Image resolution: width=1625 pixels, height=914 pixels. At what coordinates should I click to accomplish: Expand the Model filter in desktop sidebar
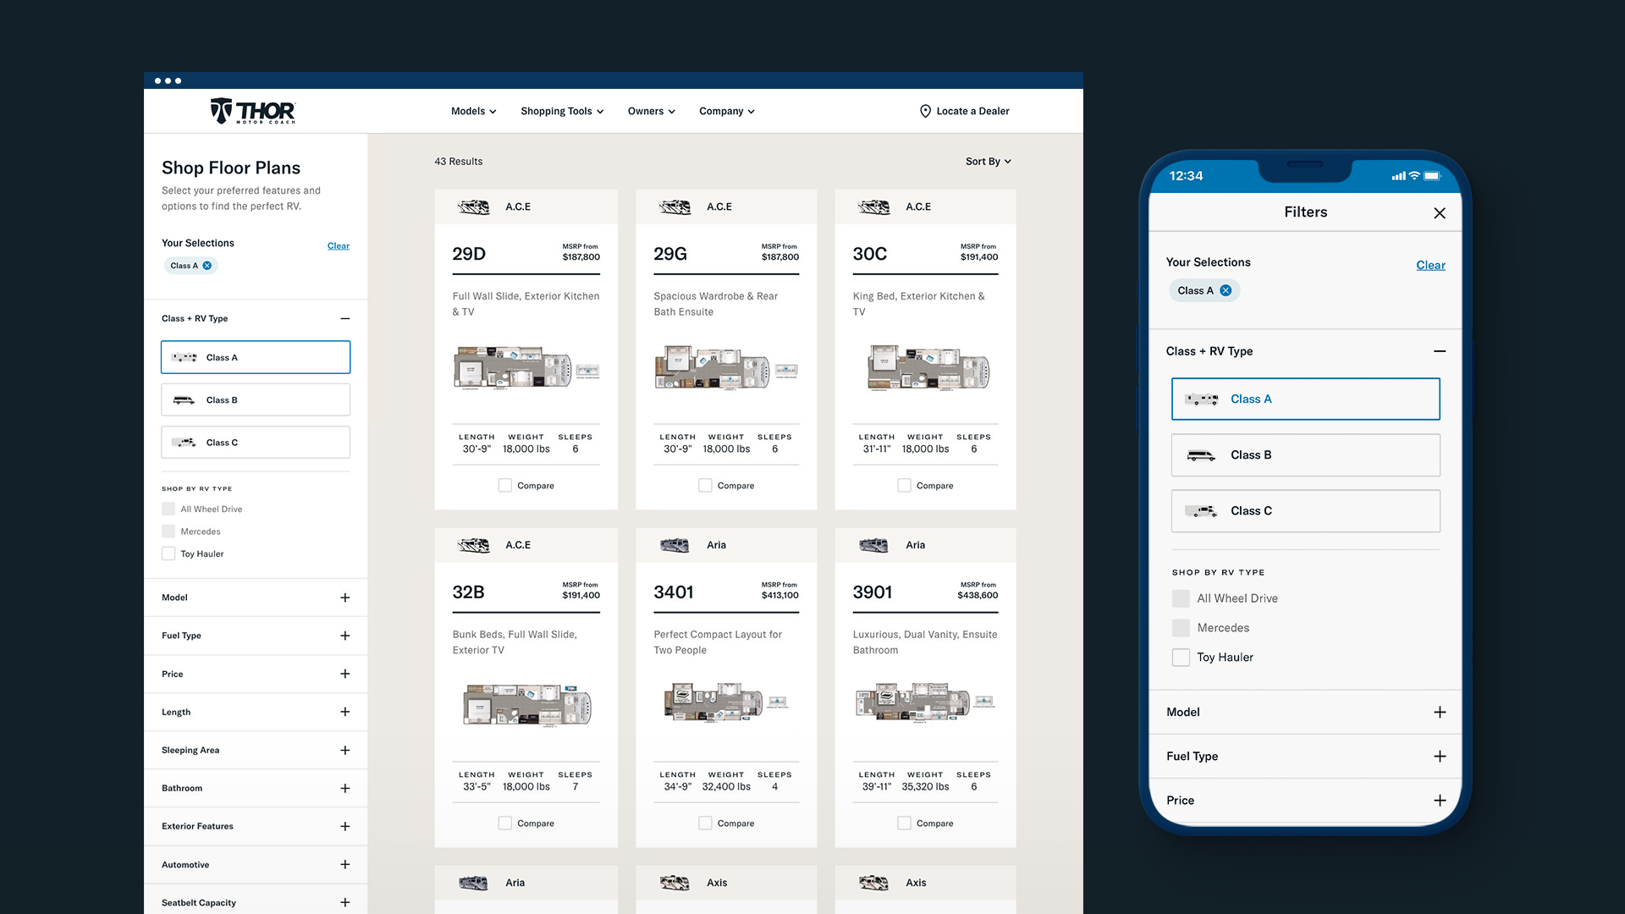pyautogui.click(x=345, y=597)
